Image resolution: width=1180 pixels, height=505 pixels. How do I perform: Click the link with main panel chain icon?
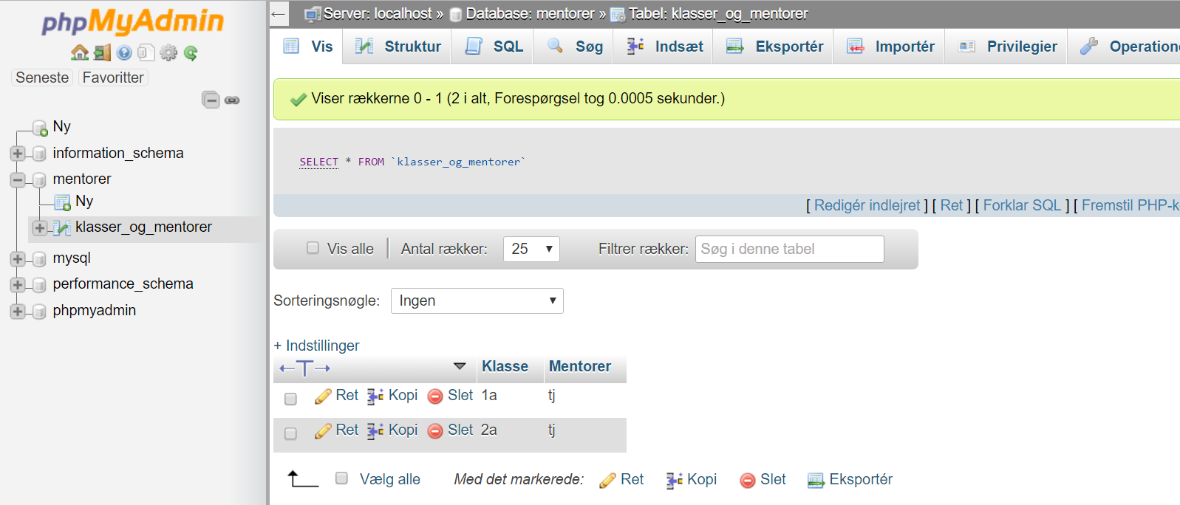tap(232, 100)
